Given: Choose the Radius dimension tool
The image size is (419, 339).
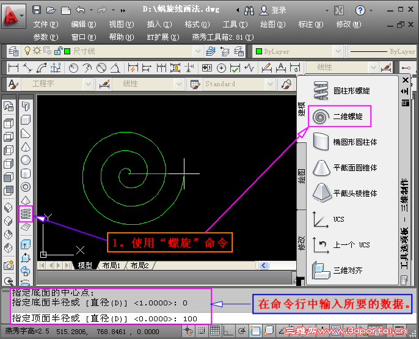Looking at the screenshot, I should tap(73, 68).
